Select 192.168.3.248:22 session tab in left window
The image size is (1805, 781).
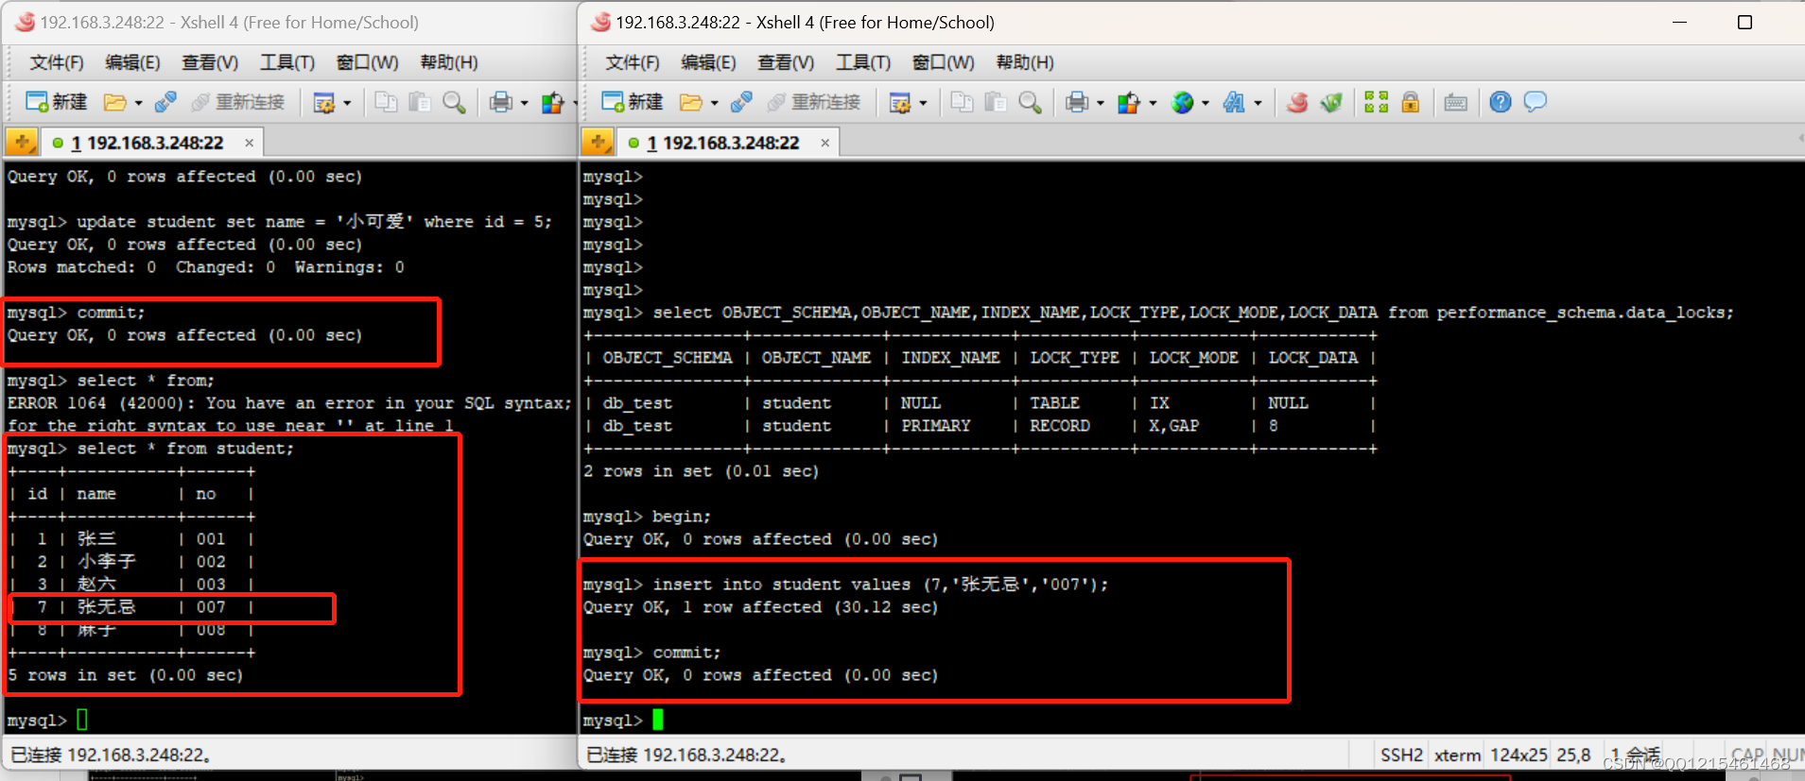(150, 143)
